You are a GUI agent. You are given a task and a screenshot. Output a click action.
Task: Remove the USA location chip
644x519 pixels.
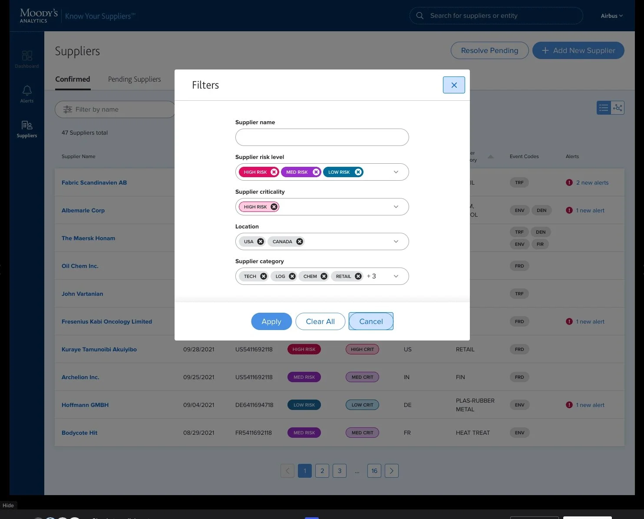click(261, 241)
